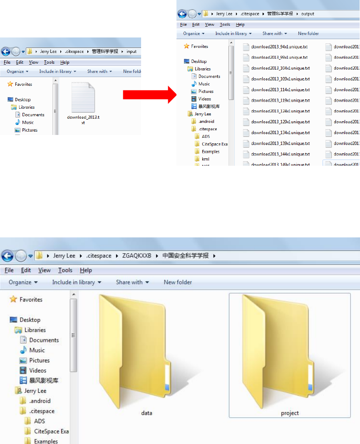Click New folder in the output window
Image resolution: width=360 pixels, height=444 pixels.
(308, 33)
